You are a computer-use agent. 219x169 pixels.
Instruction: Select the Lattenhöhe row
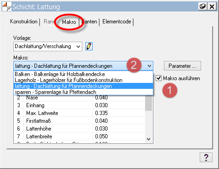(79, 129)
